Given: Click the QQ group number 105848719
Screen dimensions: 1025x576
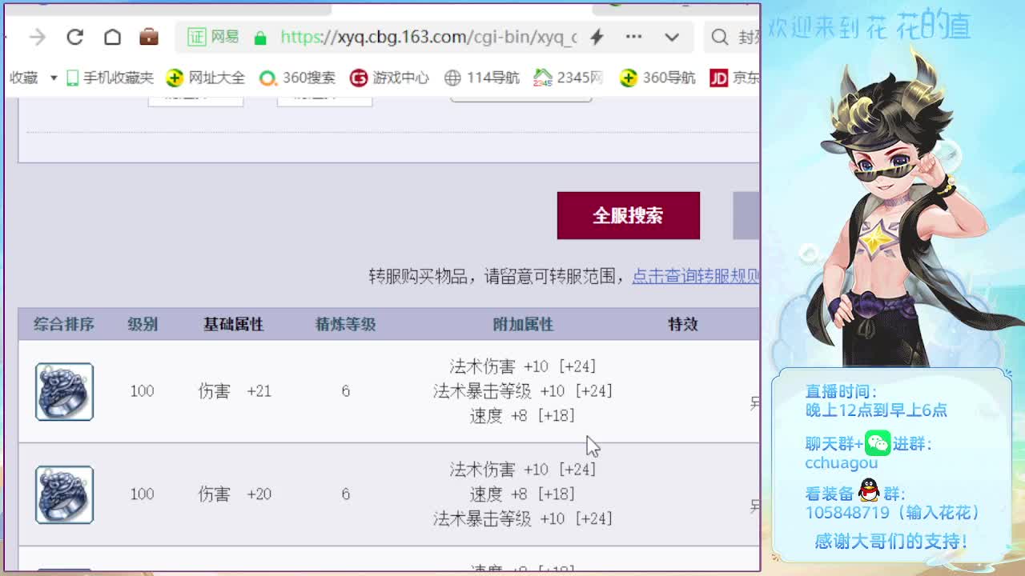Looking at the screenshot, I should click(x=847, y=513).
